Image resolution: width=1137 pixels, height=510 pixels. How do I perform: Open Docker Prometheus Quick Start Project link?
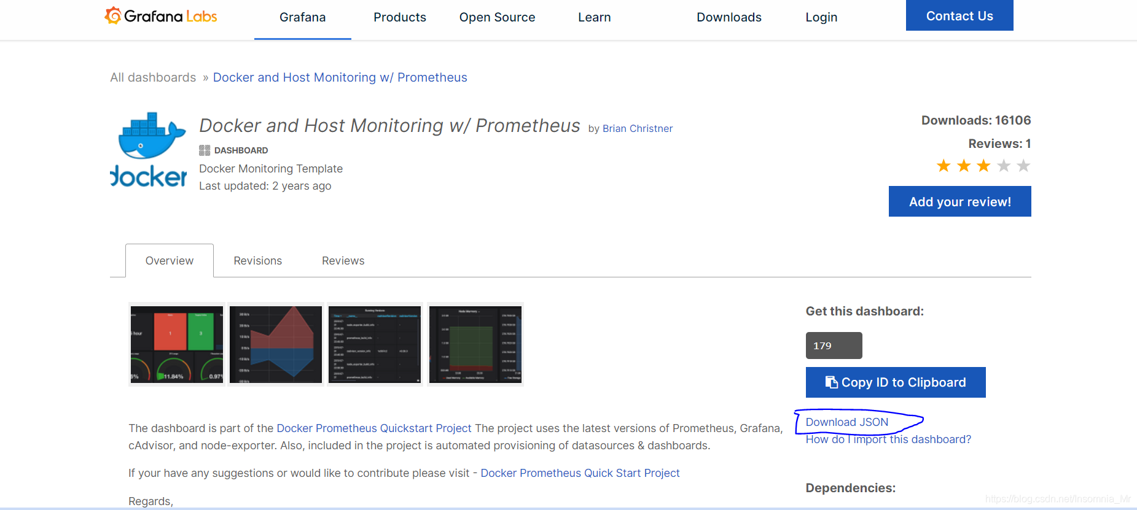pyautogui.click(x=580, y=473)
